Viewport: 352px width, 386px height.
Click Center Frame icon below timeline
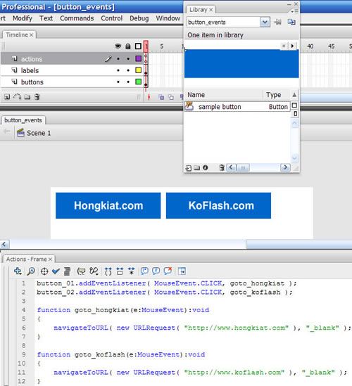pyautogui.click(x=149, y=97)
